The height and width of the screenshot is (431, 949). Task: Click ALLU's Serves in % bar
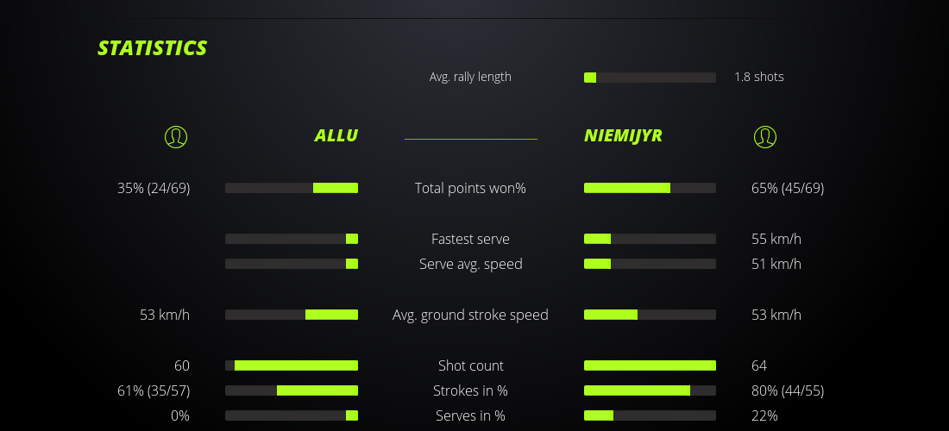pyautogui.click(x=292, y=415)
